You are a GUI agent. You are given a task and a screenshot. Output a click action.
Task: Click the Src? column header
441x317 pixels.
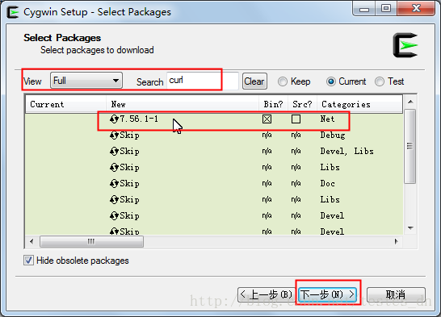[302, 104]
